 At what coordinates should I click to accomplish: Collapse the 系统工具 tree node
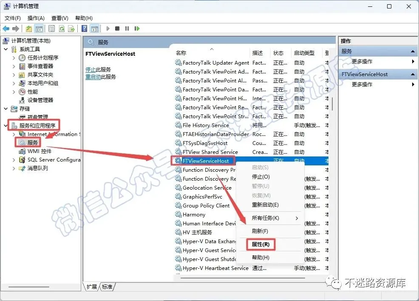(6, 49)
